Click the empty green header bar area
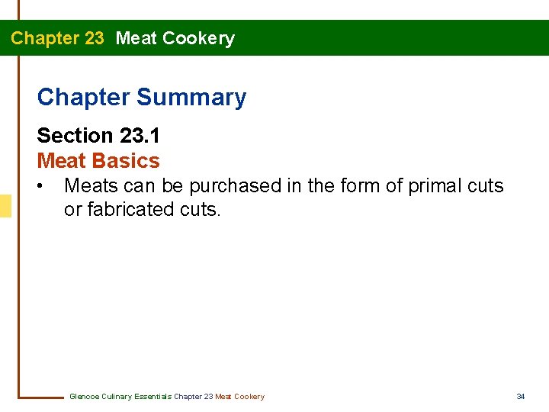Image resolution: width=549 pixels, height=412 pixels. (x=396, y=38)
